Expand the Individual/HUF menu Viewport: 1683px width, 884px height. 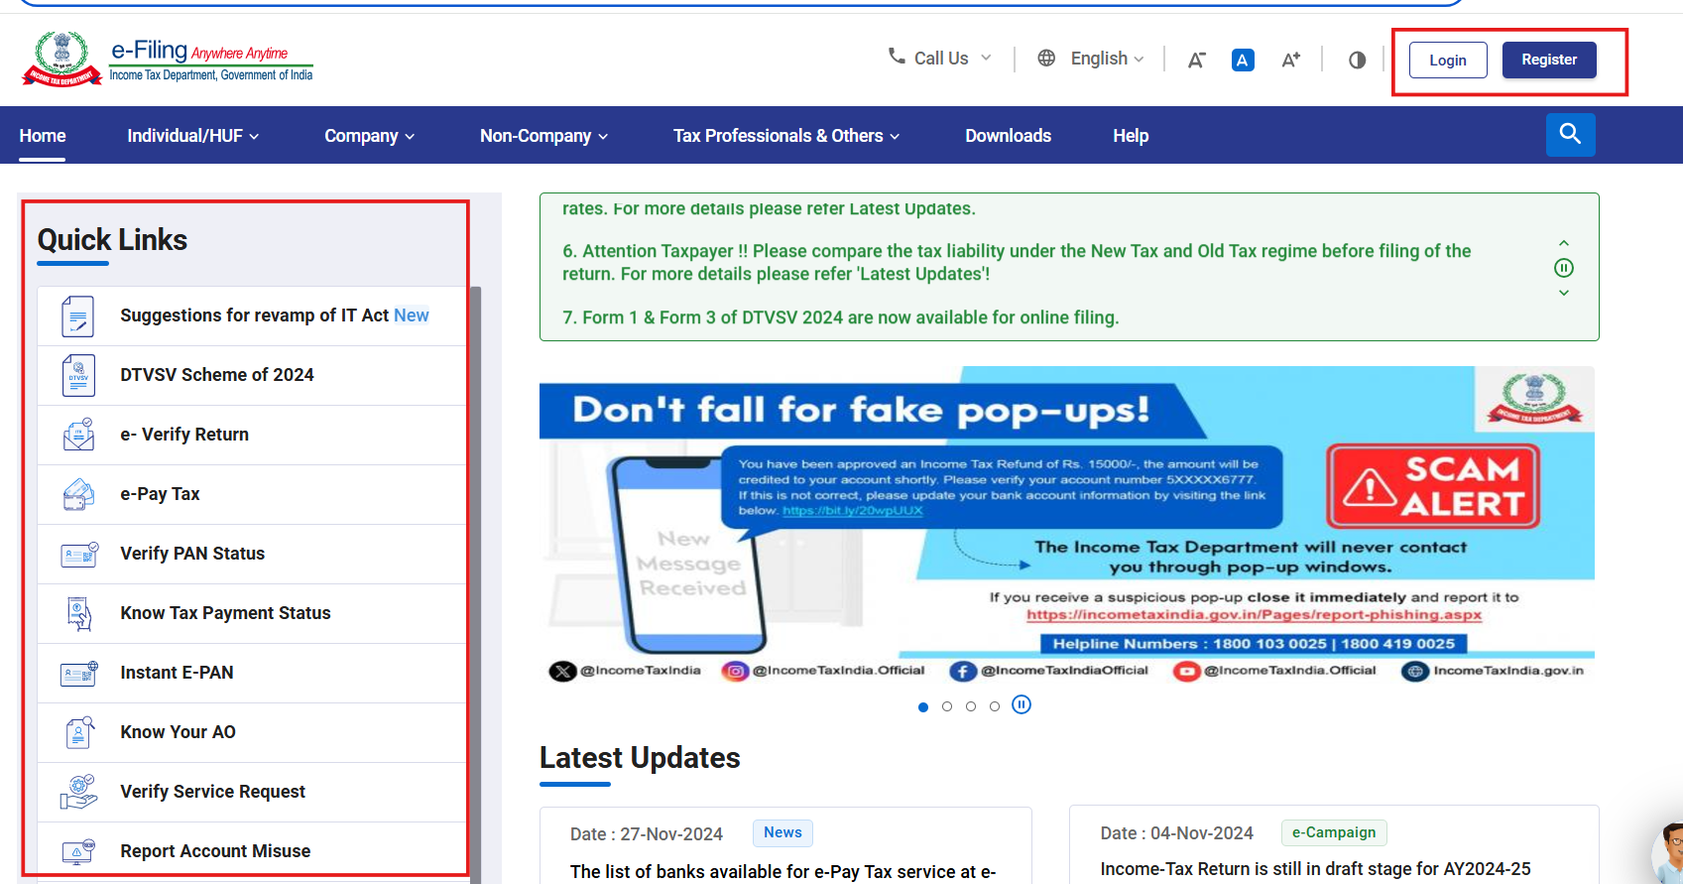[193, 136]
